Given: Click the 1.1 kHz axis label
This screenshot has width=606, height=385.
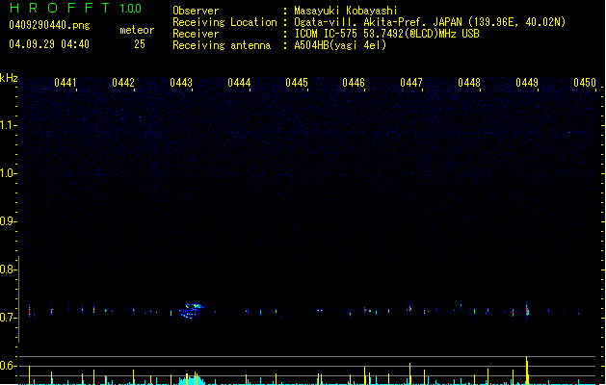Looking at the screenshot, I should click(x=9, y=125).
